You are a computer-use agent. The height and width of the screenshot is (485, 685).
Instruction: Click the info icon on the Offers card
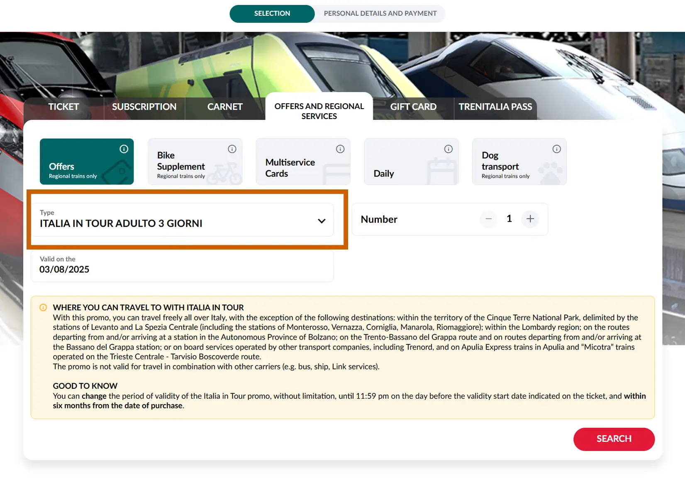(x=124, y=149)
